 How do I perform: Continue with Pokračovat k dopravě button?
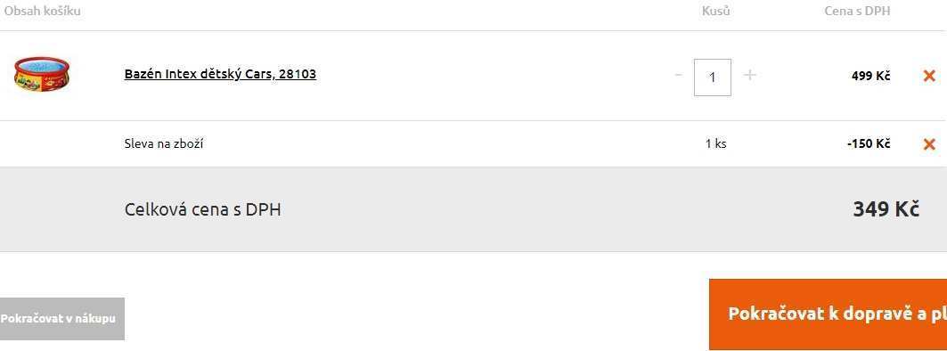828,314
